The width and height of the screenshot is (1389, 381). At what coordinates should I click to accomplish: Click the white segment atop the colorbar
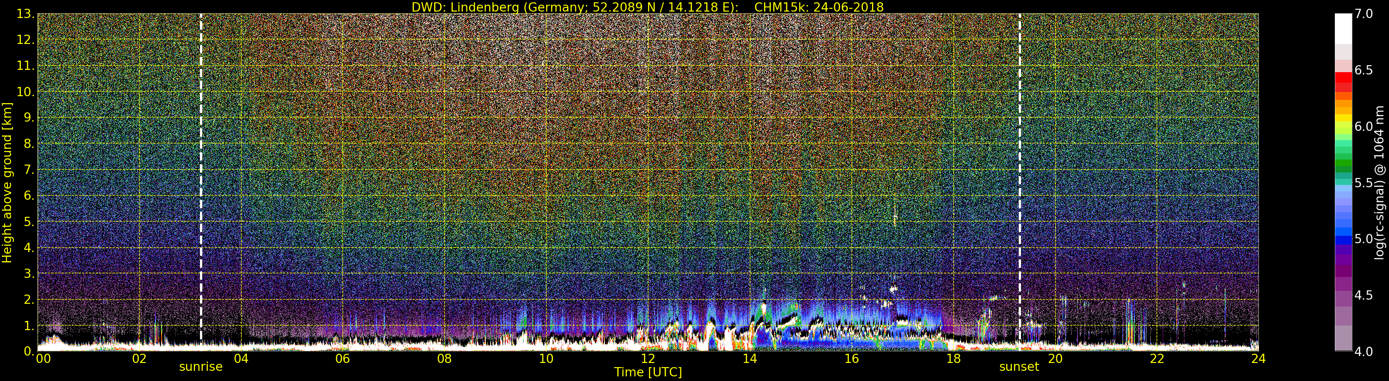pos(1343,29)
